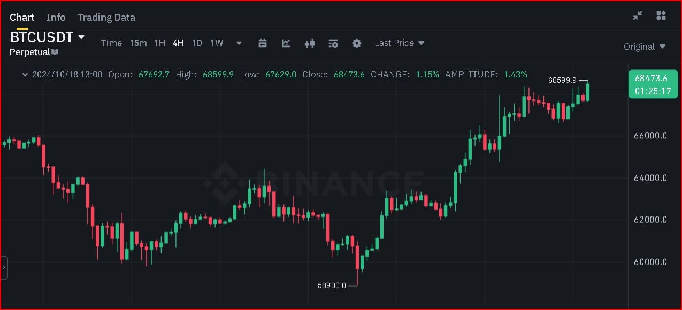Collapse the OHLC info row chevron
682x310 pixels.
(25, 75)
